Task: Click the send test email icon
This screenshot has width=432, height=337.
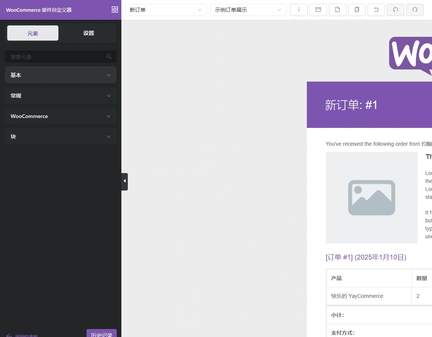Action: pyautogui.click(x=318, y=10)
